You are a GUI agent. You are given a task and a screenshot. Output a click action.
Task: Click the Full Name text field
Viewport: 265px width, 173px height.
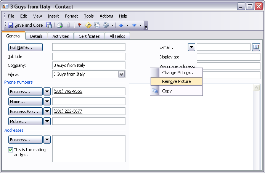(89, 47)
